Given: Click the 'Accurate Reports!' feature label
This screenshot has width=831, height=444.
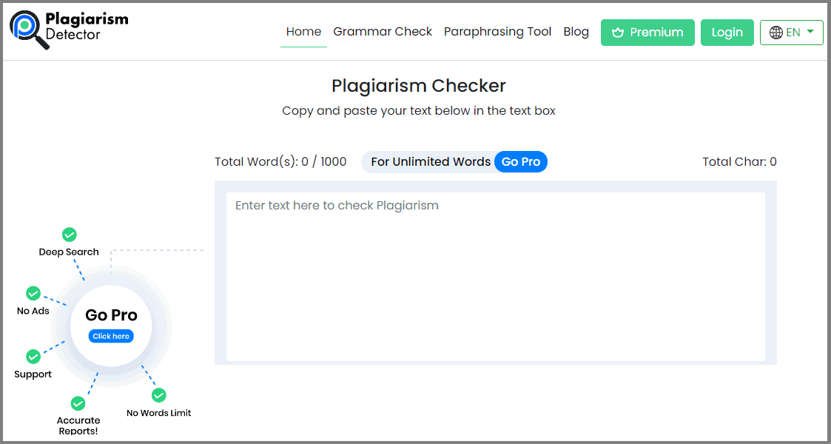Looking at the screenshot, I should pyautogui.click(x=78, y=426).
